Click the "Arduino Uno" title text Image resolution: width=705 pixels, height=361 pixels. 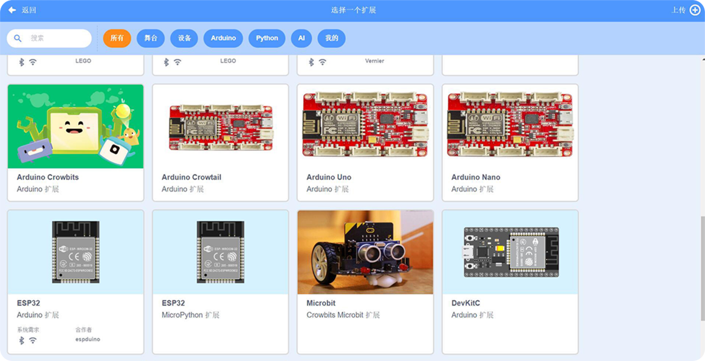tap(329, 177)
